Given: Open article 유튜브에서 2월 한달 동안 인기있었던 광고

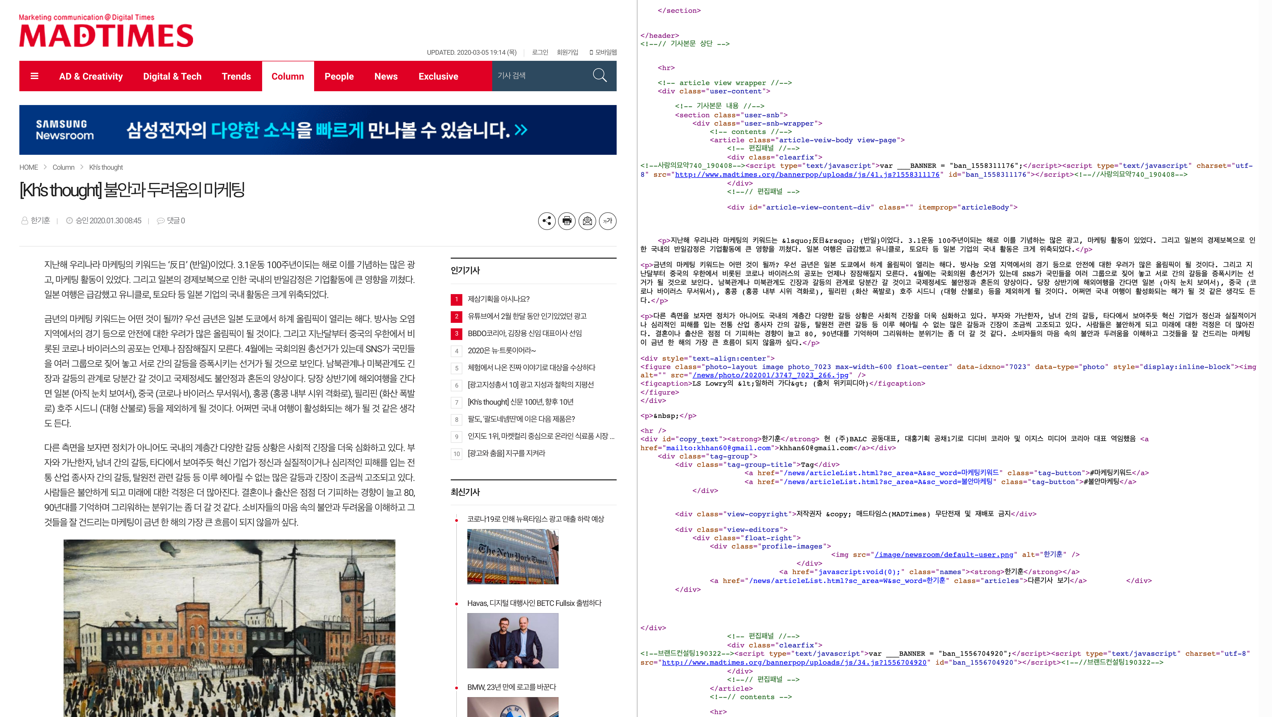Looking at the screenshot, I should click(527, 316).
